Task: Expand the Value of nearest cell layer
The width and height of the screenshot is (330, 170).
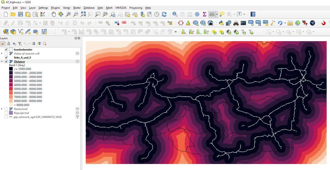Action: (x=2, y=53)
